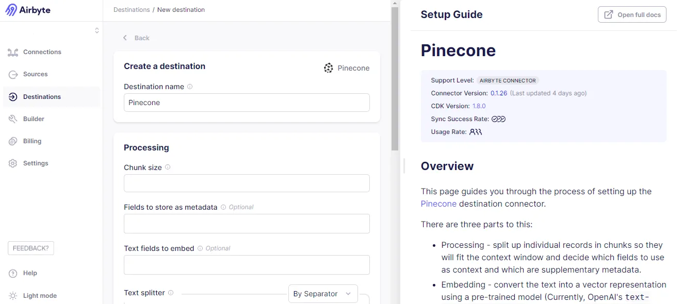Click the Back arrow chevron
Screen dimensions: 684x304
pos(125,38)
